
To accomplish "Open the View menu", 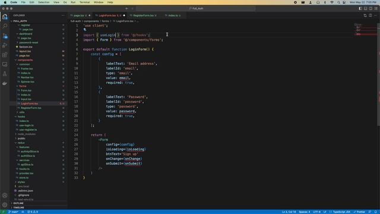I will [x=56, y=2].
